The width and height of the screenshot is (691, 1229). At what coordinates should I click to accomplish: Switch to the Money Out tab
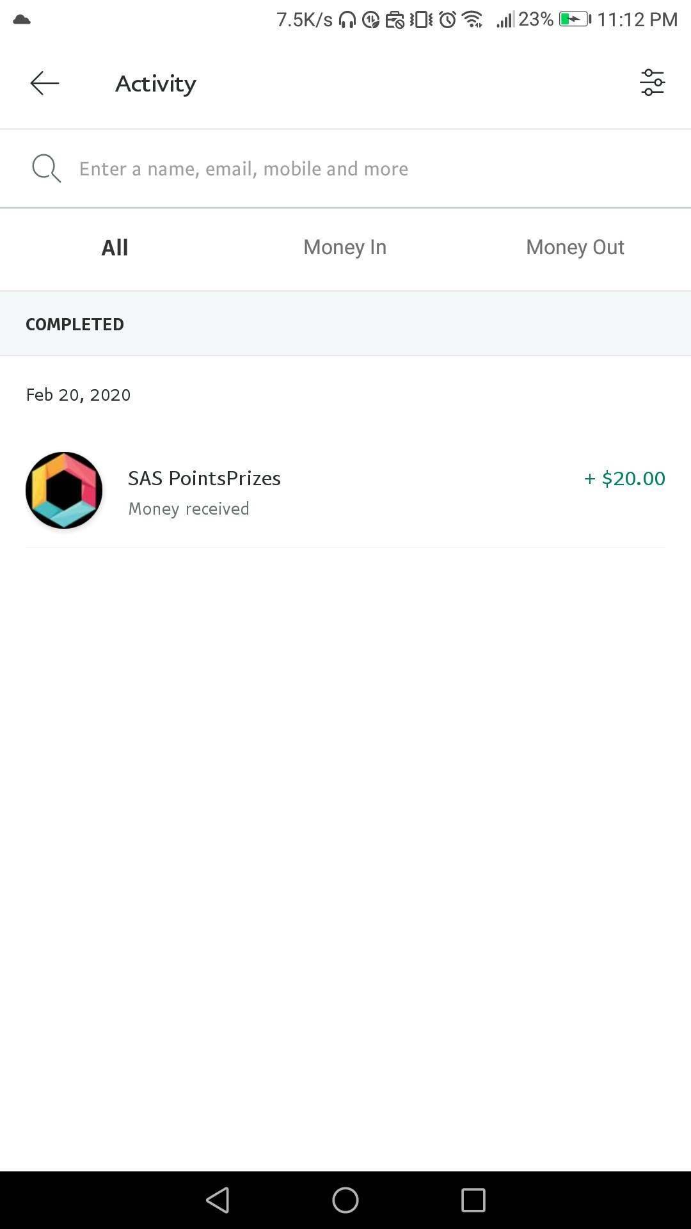point(575,248)
